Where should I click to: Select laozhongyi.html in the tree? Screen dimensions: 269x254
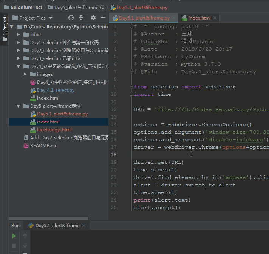(x=54, y=130)
